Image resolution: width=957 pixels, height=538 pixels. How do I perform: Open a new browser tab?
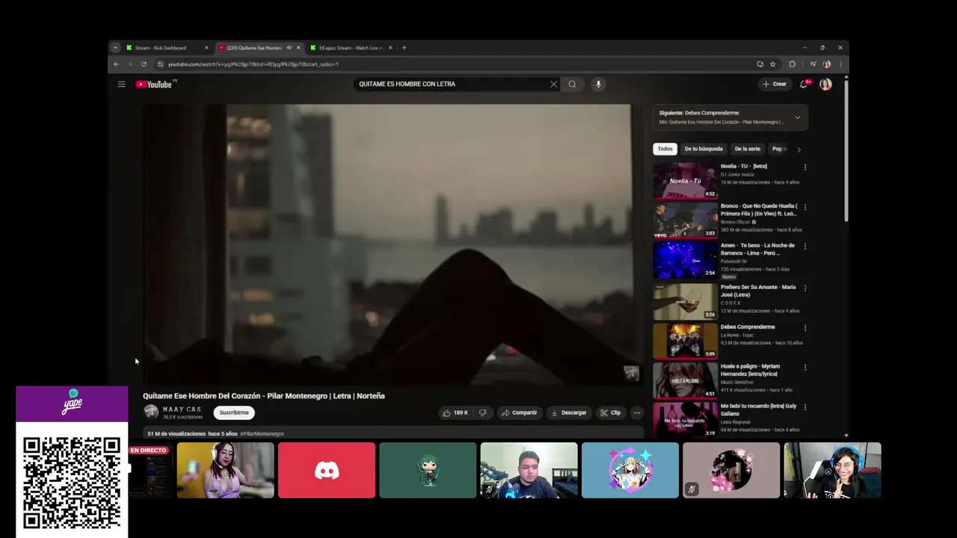point(404,48)
